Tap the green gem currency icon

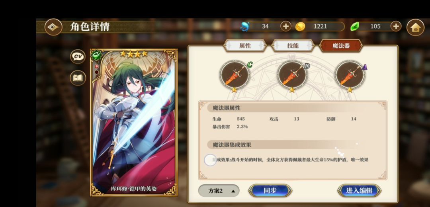[x=355, y=27]
